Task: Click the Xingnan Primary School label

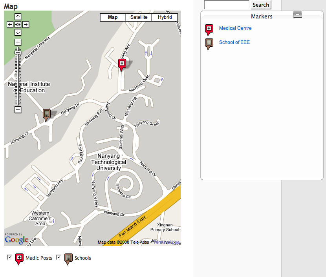Action: 165,228
